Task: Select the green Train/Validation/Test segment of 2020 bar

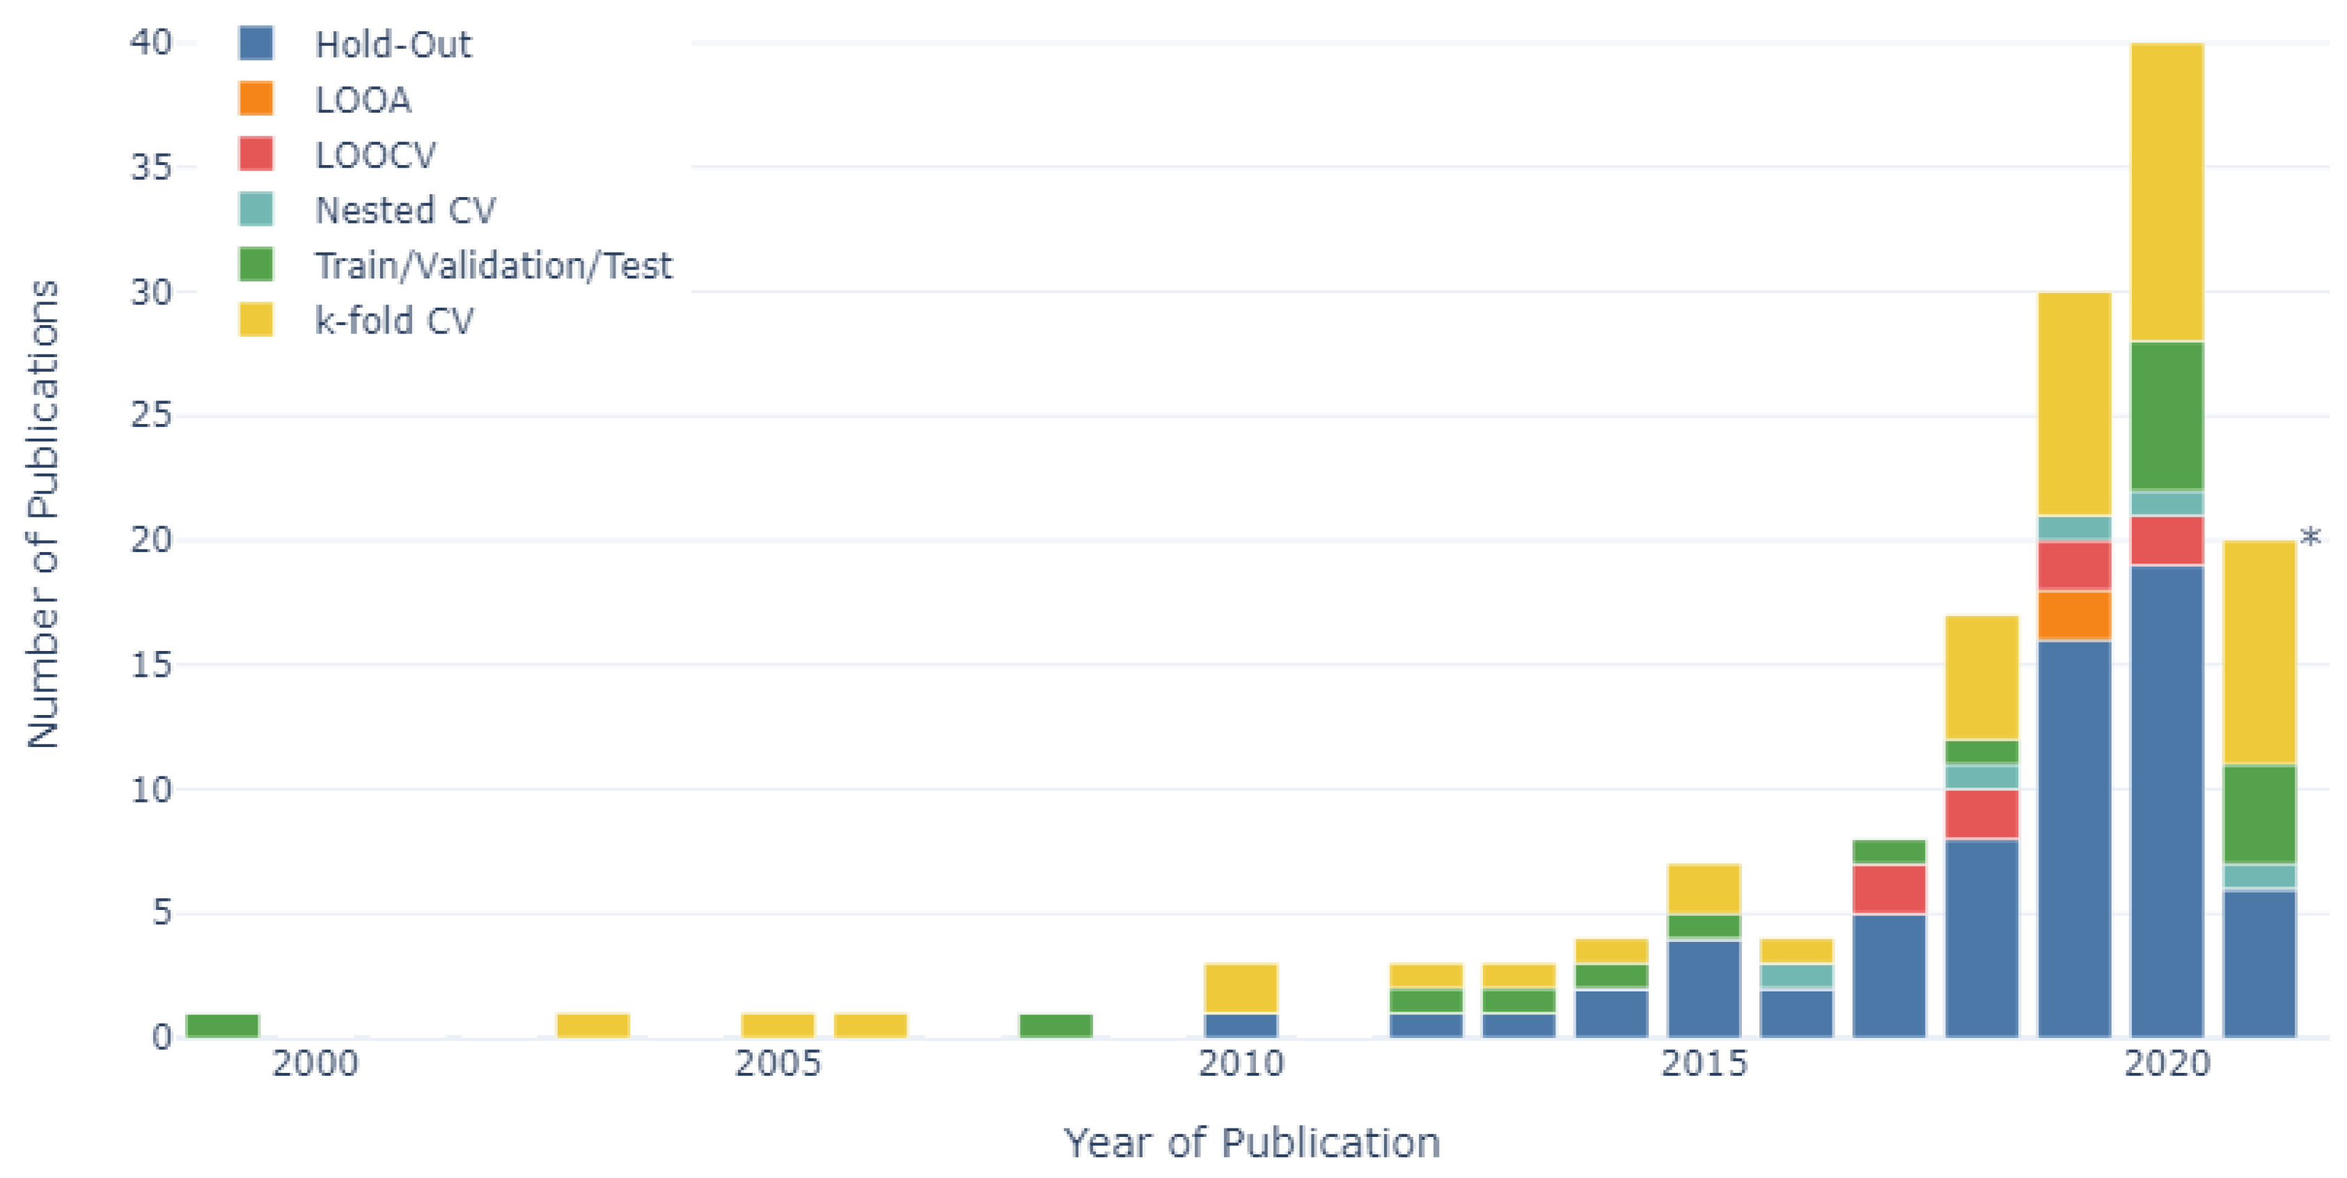Action: coord(2167,416)
